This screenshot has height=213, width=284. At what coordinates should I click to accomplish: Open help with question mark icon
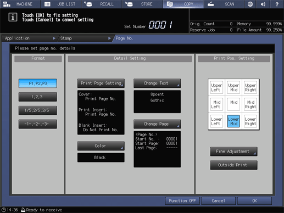coord(277,4)
